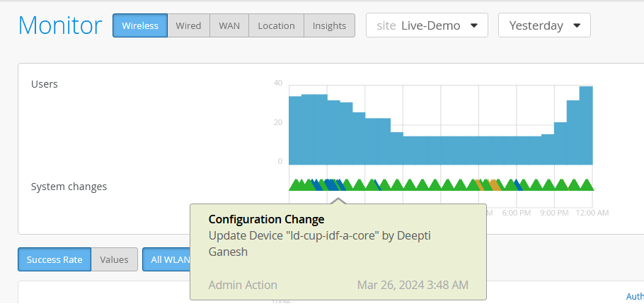Open the All WLANs dropdown
644x306 pixels.
click(x=166, y=259)
